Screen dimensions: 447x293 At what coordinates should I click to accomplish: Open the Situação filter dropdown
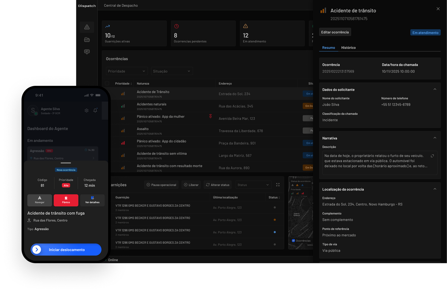coord(172,71)
